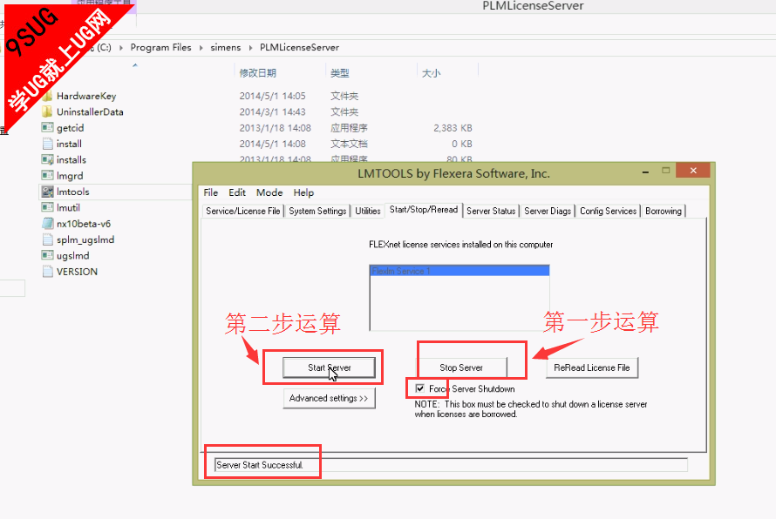Image resolution: width=776 pixels, height=519 pixels.
Task: Select the splm_ugslmd file name
Action: click(85, 239)
